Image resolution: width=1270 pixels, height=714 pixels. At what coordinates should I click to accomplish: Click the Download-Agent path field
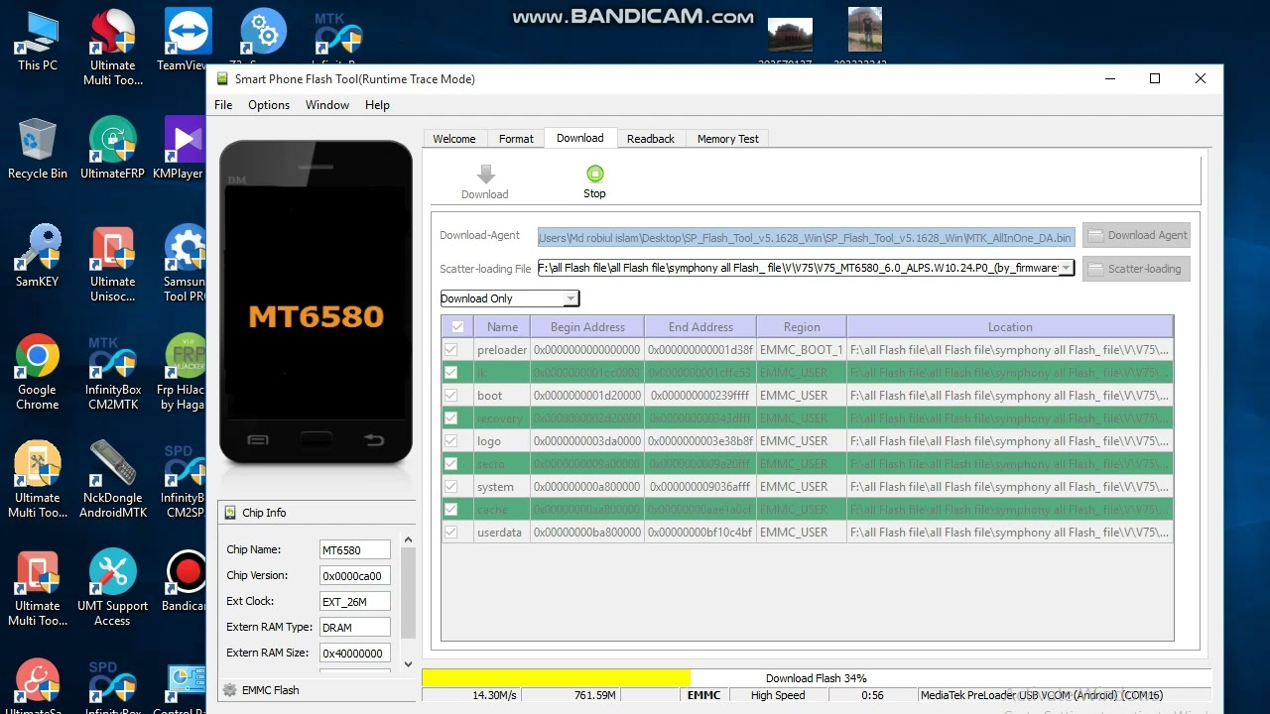(x=807, y=237)
